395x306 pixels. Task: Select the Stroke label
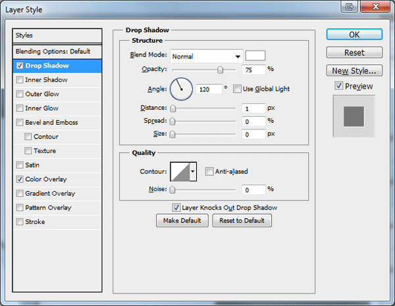[35, 222]
